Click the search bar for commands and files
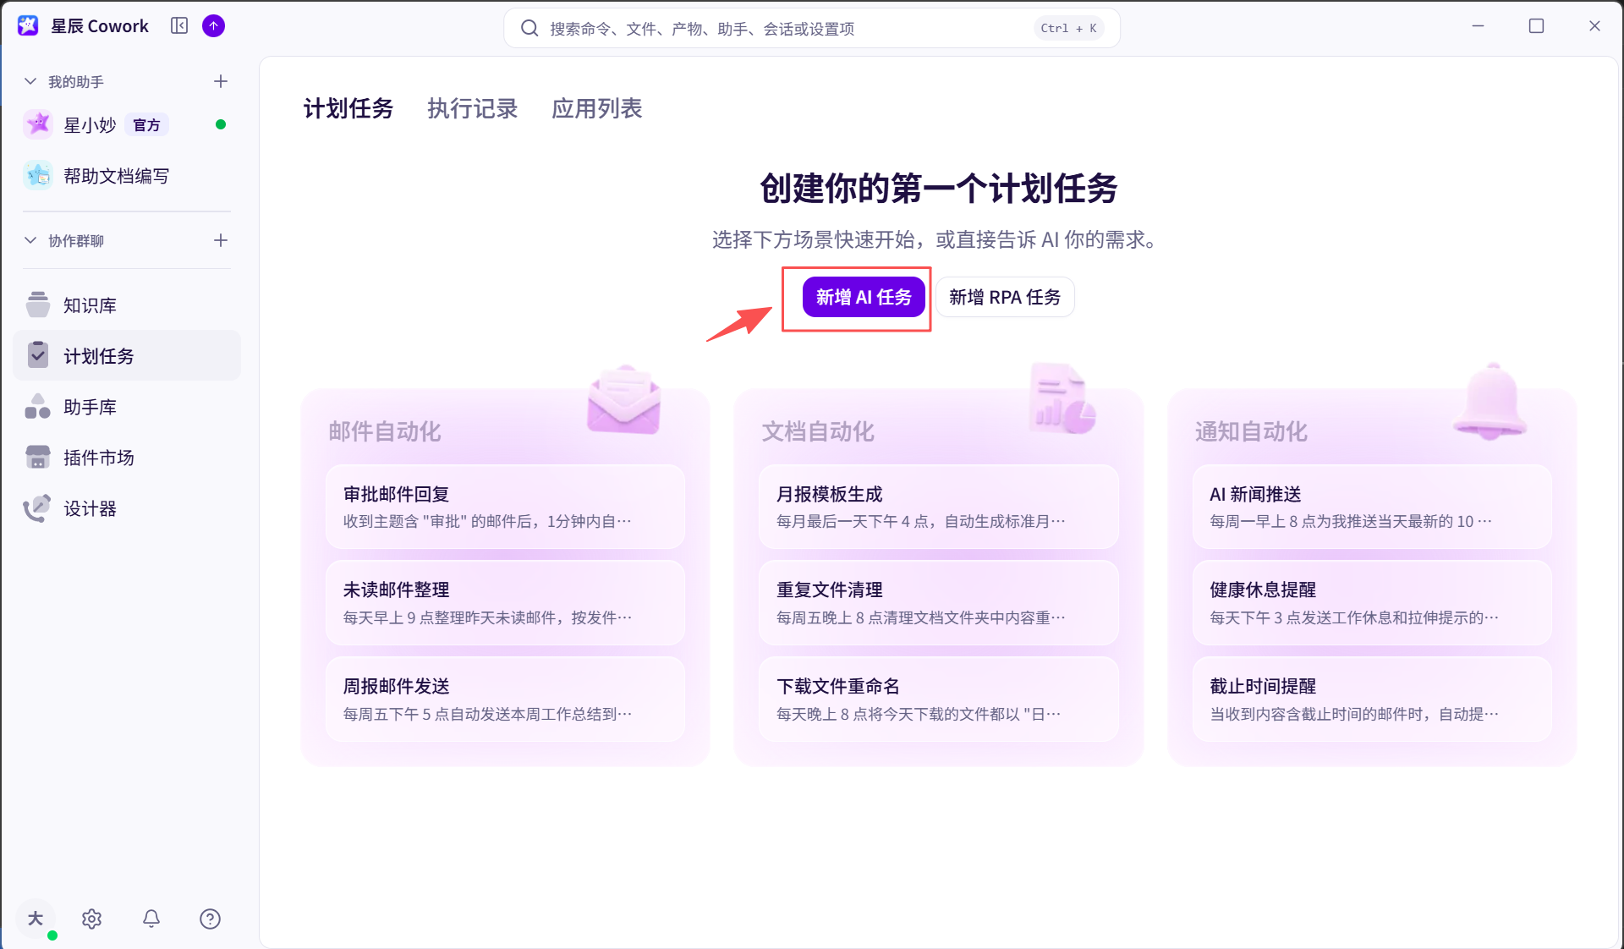This screenshot has height=949, width=1624. click(812, 28)
